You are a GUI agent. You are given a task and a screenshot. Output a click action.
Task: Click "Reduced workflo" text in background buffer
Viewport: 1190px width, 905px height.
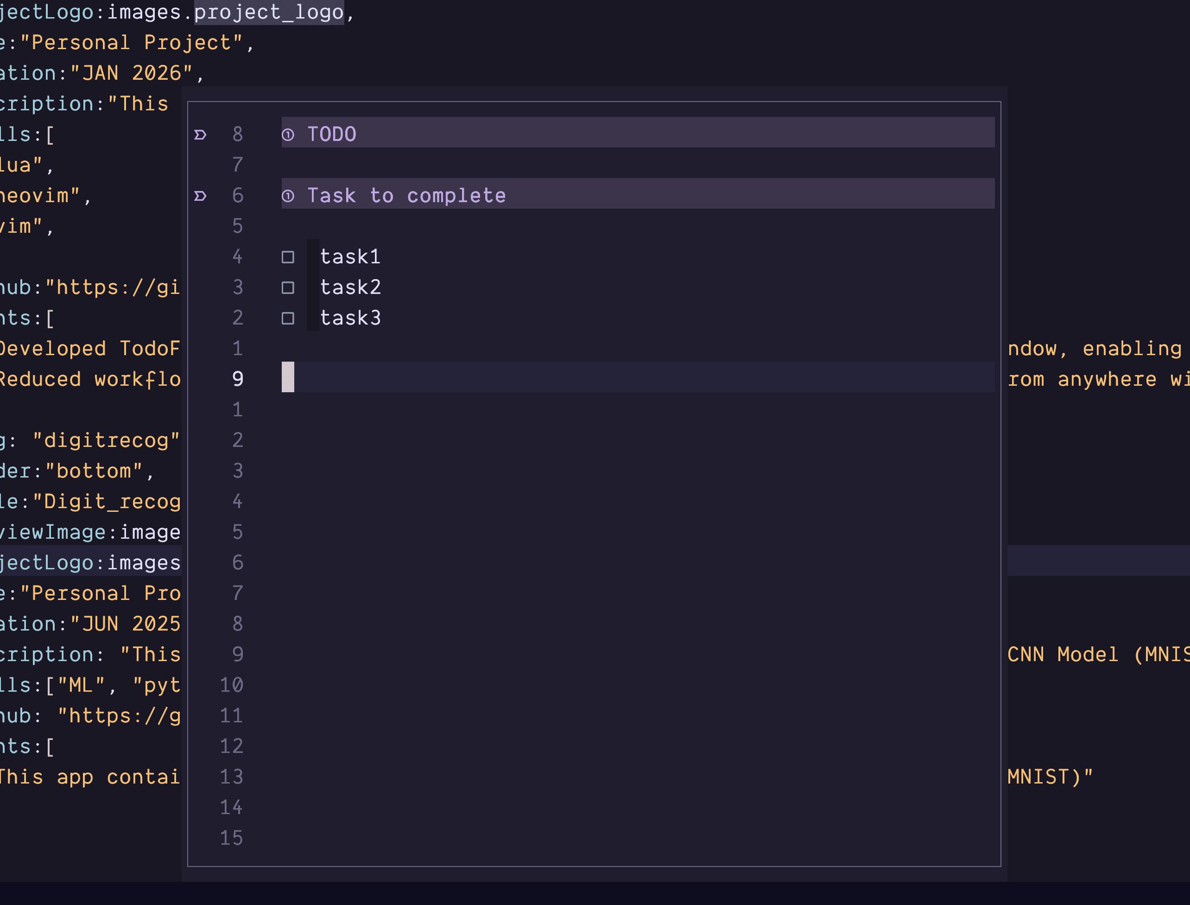coord(90,379)
